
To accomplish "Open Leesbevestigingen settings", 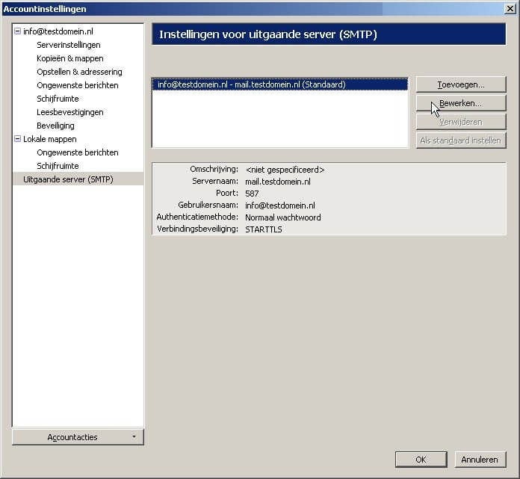I will coord(70,112).
